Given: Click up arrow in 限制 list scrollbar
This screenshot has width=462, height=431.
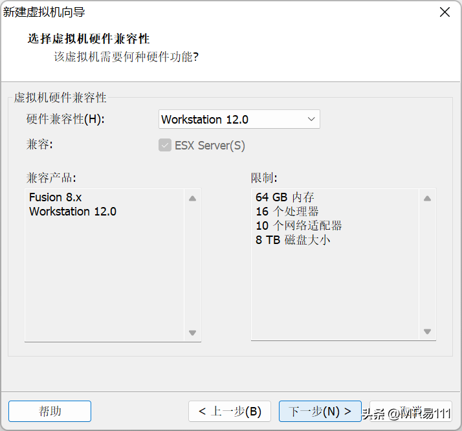Looking at the screenshot, I should (427, 198).
